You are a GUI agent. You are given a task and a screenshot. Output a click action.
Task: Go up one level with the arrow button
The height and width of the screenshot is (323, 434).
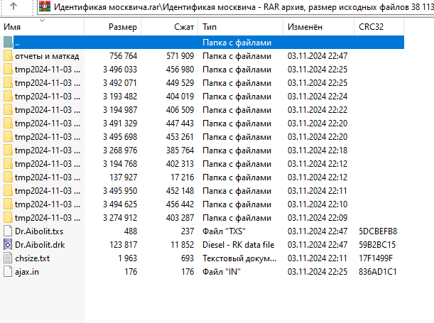point(13,6)
